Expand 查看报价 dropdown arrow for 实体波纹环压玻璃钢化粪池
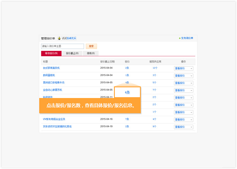 click(x=191, y=127)
